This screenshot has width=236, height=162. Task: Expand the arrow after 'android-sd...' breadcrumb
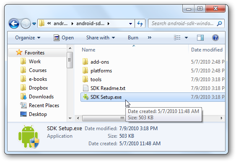click(x=109, y=23)
